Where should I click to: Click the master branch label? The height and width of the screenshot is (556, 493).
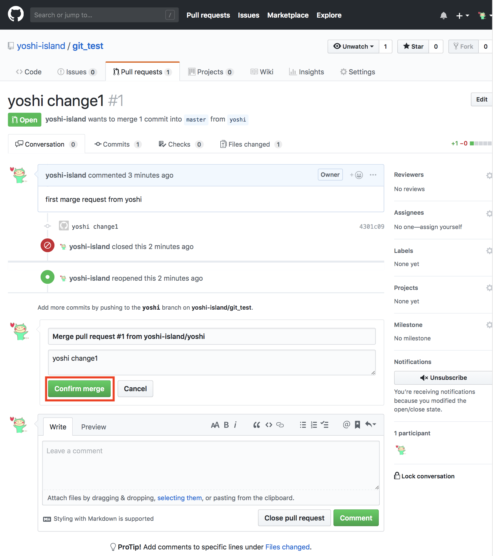tap(196, 119)
